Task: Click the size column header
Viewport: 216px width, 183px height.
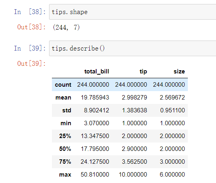Action: pyautogui.click(x=179, y=71)
